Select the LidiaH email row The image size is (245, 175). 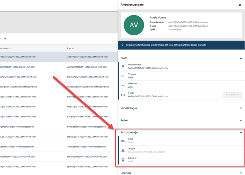(59, 157)
